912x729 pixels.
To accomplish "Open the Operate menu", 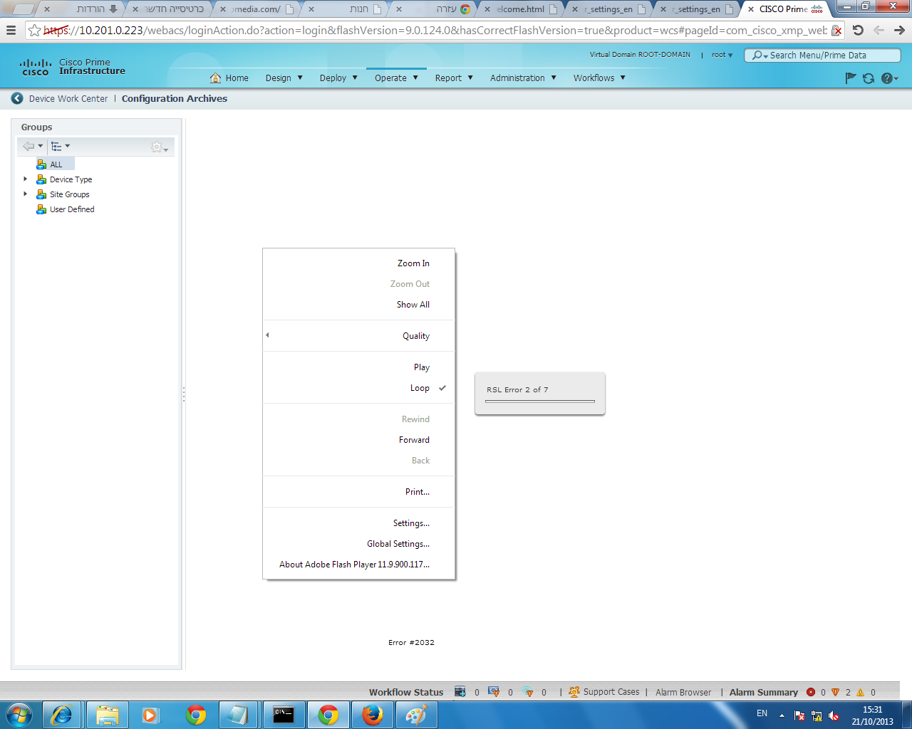I will click(396, 78).
